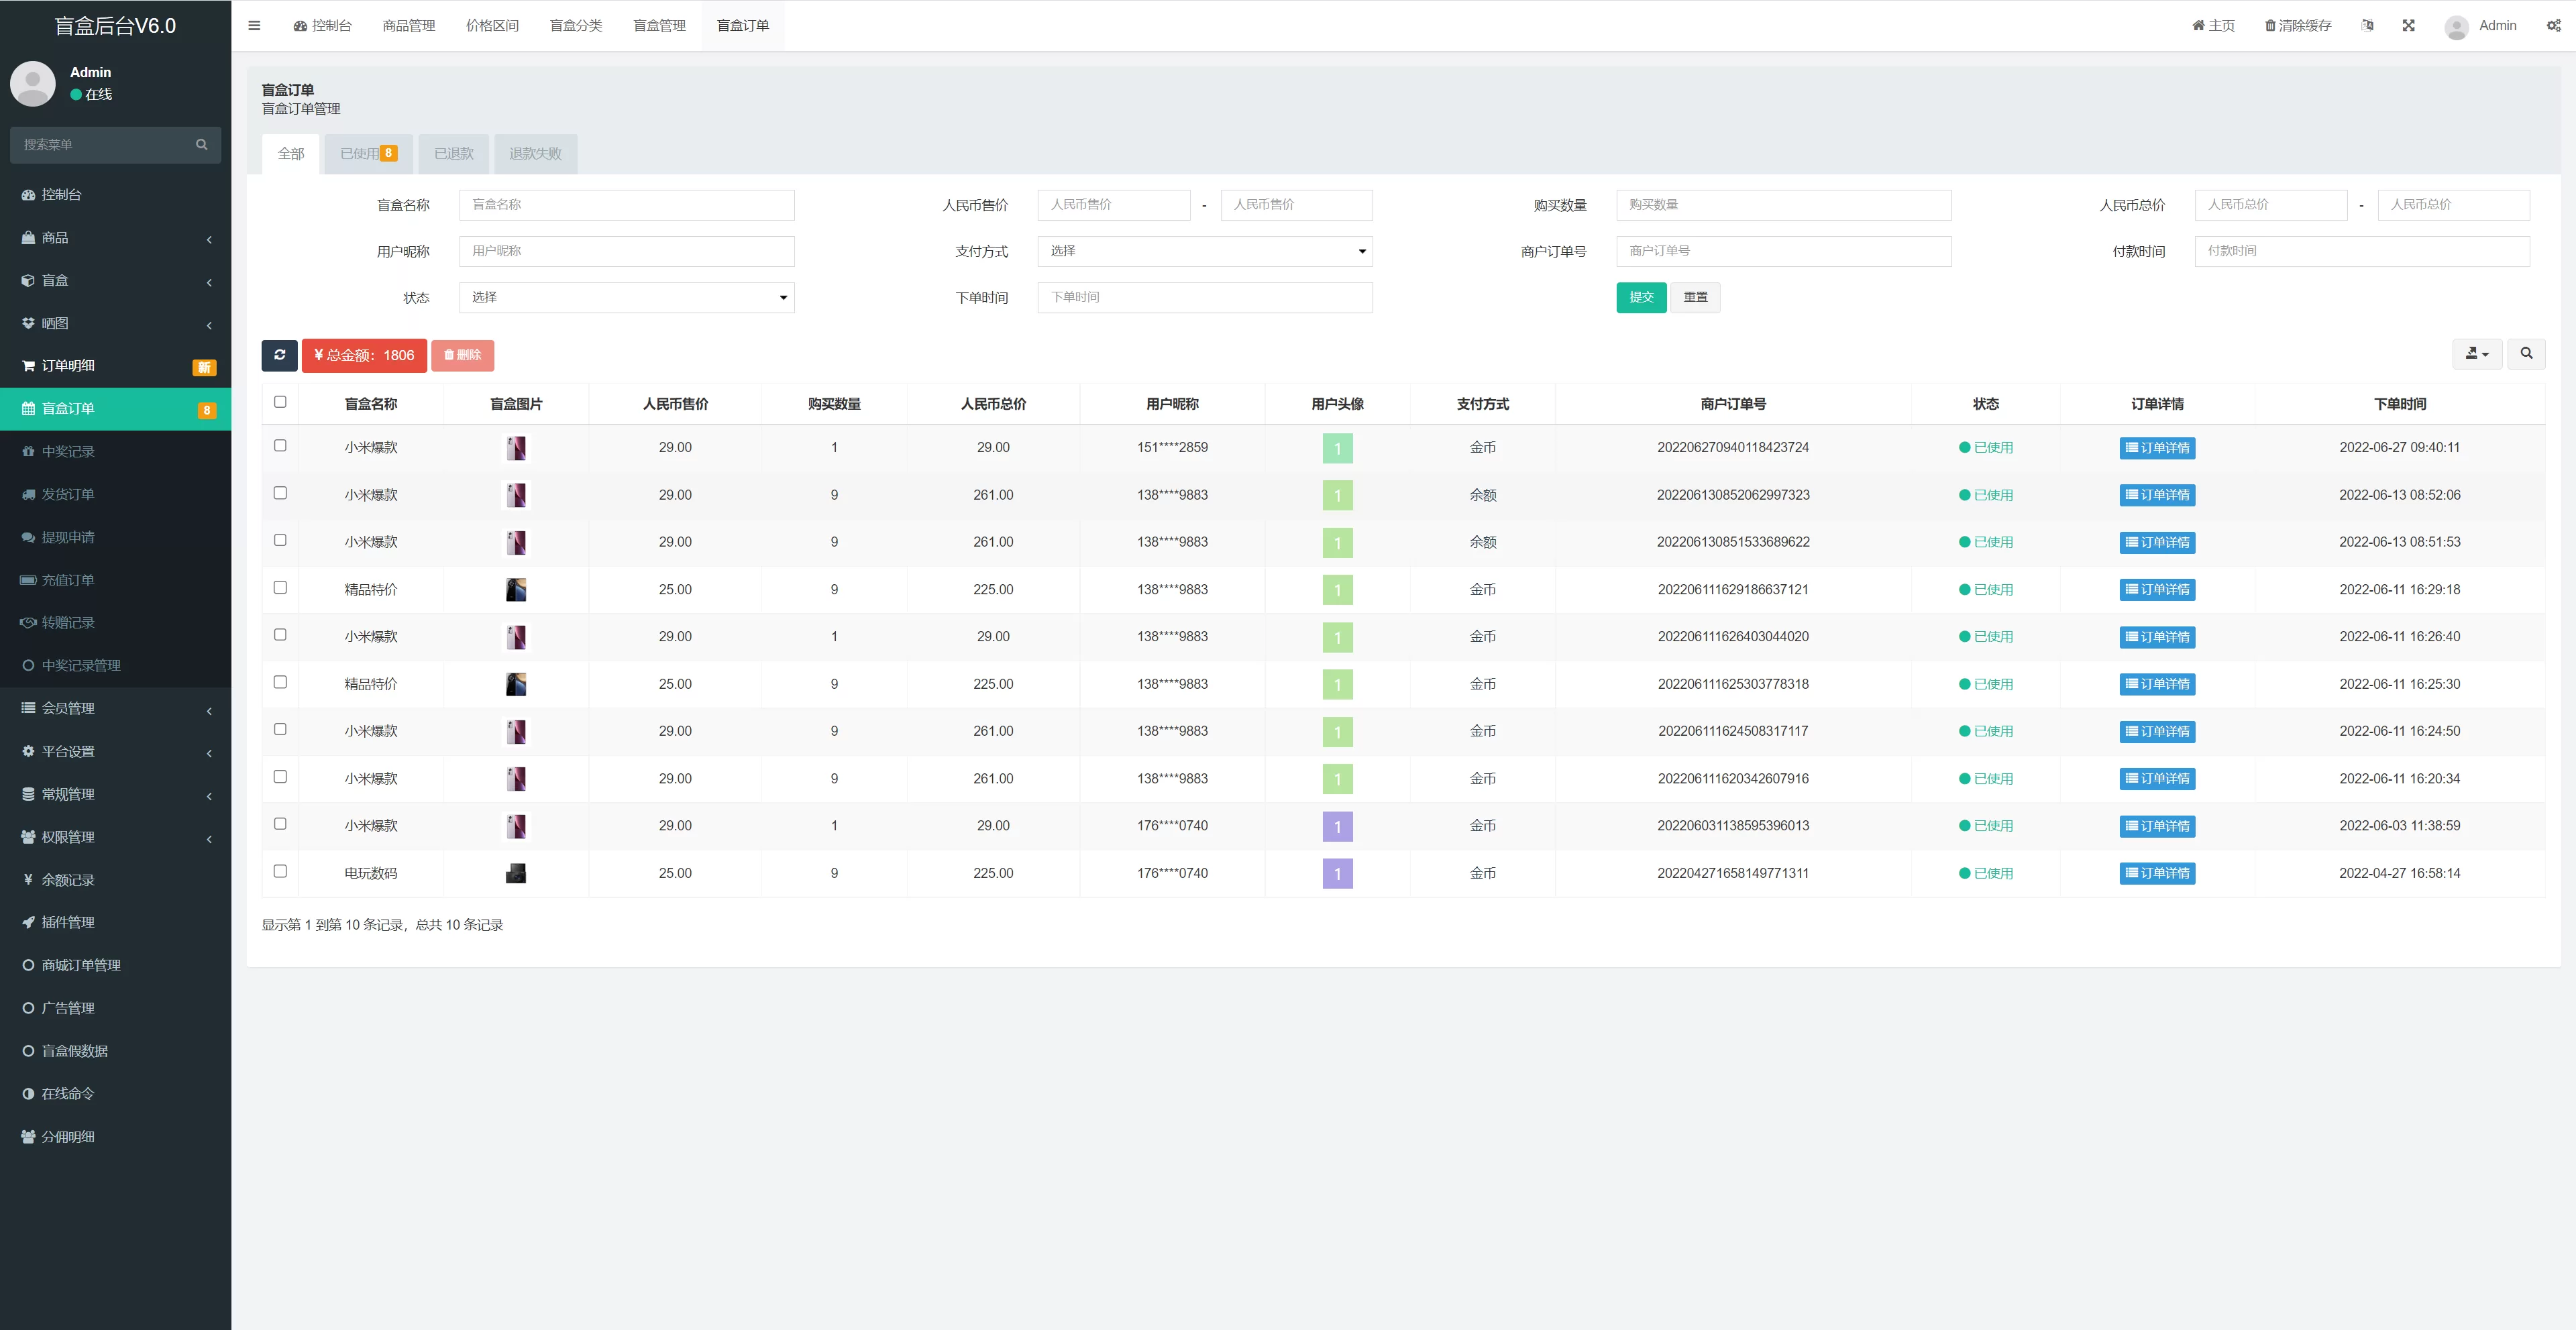Click the language switch icon in header
2576x1330 pixels.
[2367, 26]
